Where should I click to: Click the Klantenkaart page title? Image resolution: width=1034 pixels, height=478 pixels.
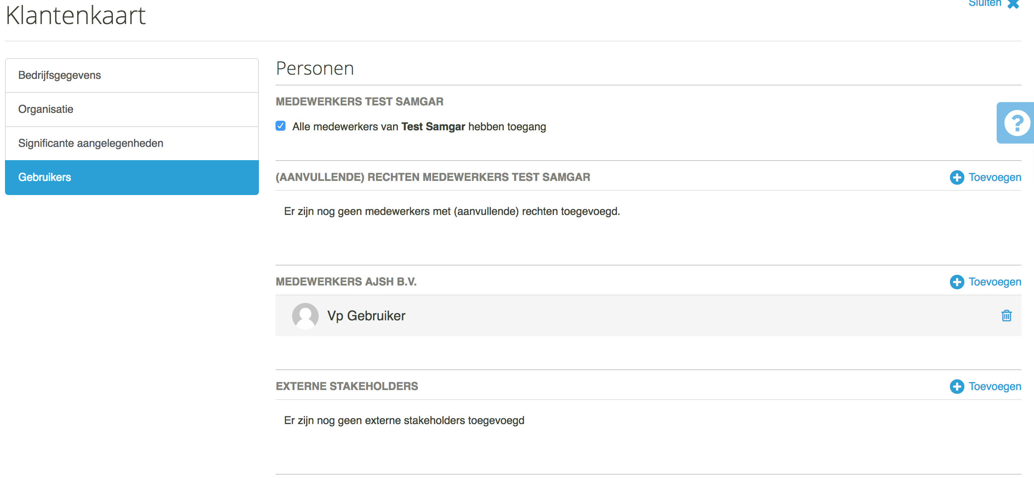(x=76, y=15)
